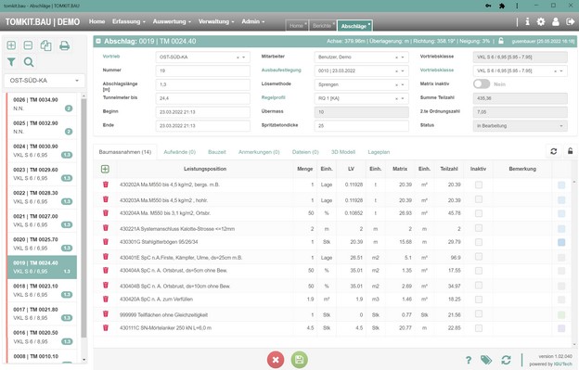This screenshot has height=370, width=579.
Task: Delete row 430203A Ma.M550 hohlr.
Action: (x=106, y=199)
